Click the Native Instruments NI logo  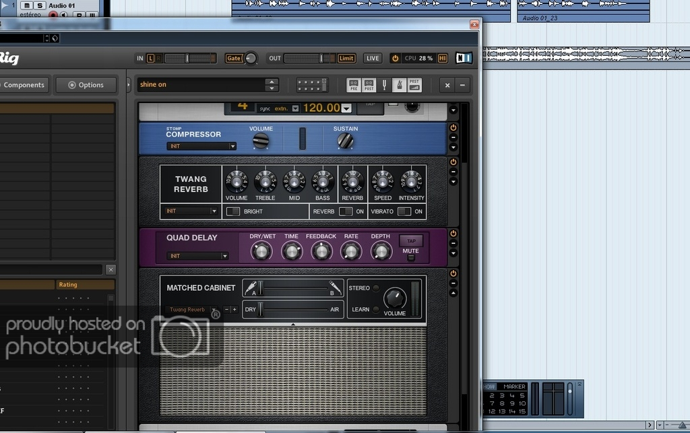[464, 59]
